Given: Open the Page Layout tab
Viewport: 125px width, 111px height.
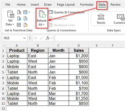Looking at the screenshot, I should [66, 4].
